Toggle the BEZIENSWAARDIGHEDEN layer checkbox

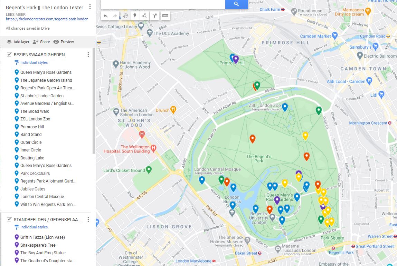9,55
